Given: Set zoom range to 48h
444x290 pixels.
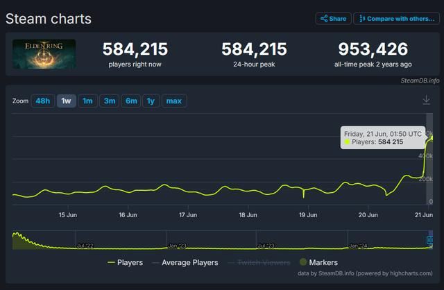Looking at the screenshot, I should [43, 101].
